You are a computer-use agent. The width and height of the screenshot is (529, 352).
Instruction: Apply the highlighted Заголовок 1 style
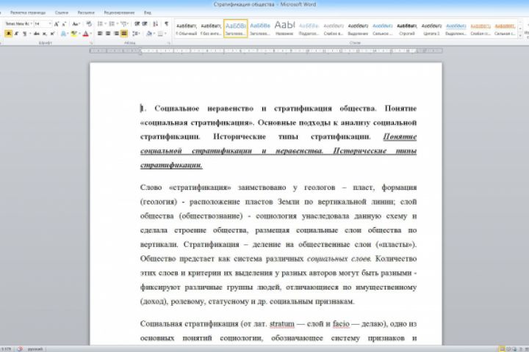click(236, 29)
